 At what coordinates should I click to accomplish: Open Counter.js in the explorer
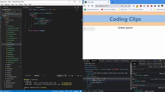(x=11, y=36)
